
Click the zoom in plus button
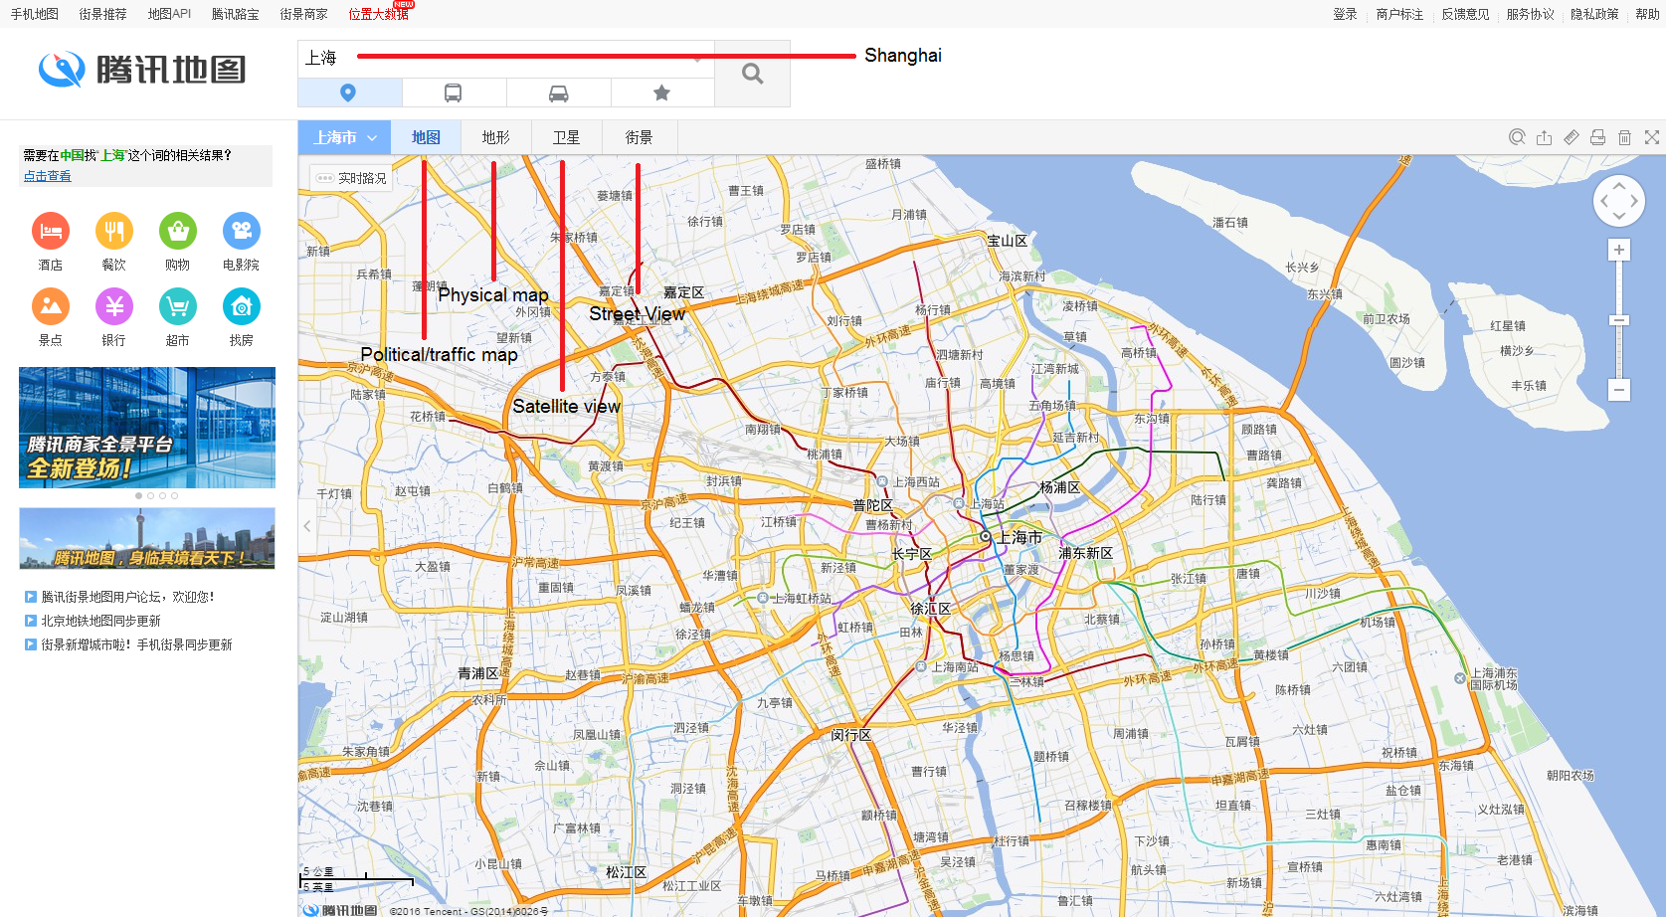click(x=1619, y=250)
